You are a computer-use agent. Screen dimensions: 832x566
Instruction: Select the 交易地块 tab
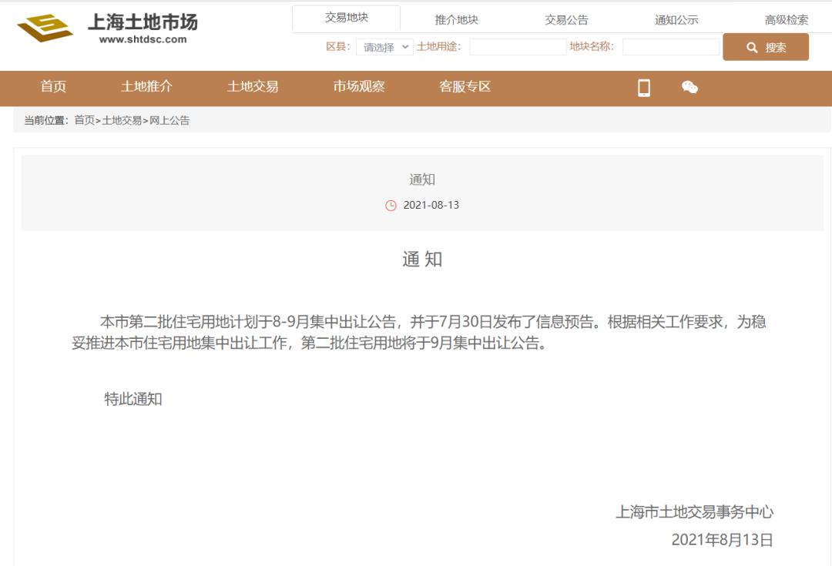[x=346, y=18]
